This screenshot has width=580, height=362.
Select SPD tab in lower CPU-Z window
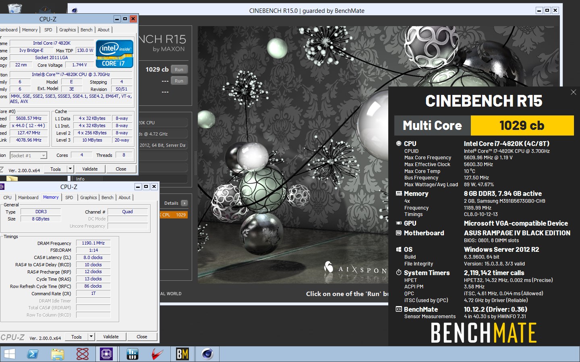click(69, 197)
